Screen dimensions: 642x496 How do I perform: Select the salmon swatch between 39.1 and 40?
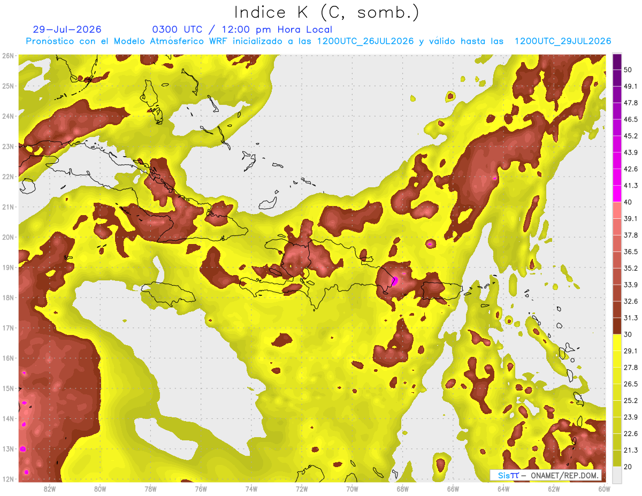[x=617, y=210]
